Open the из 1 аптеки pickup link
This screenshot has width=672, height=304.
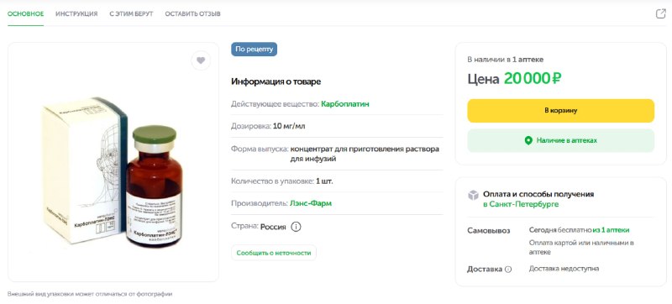point(612,230)
